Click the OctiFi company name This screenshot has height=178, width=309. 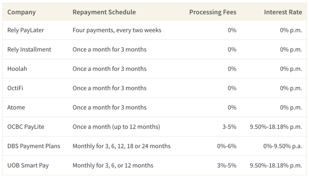(15, 88)
